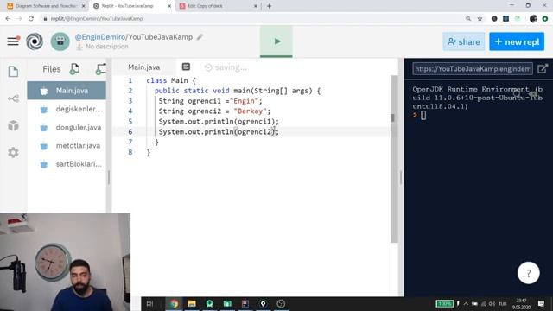This screenshot has width=553, height=311.
Task: Click println(ogrenci1) code line 5
Action: click(x=219, y=122)
